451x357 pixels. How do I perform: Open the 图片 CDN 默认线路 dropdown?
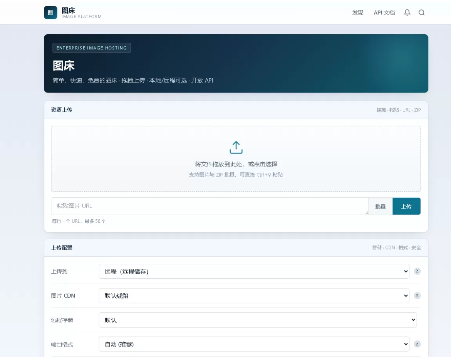point(254,296)
